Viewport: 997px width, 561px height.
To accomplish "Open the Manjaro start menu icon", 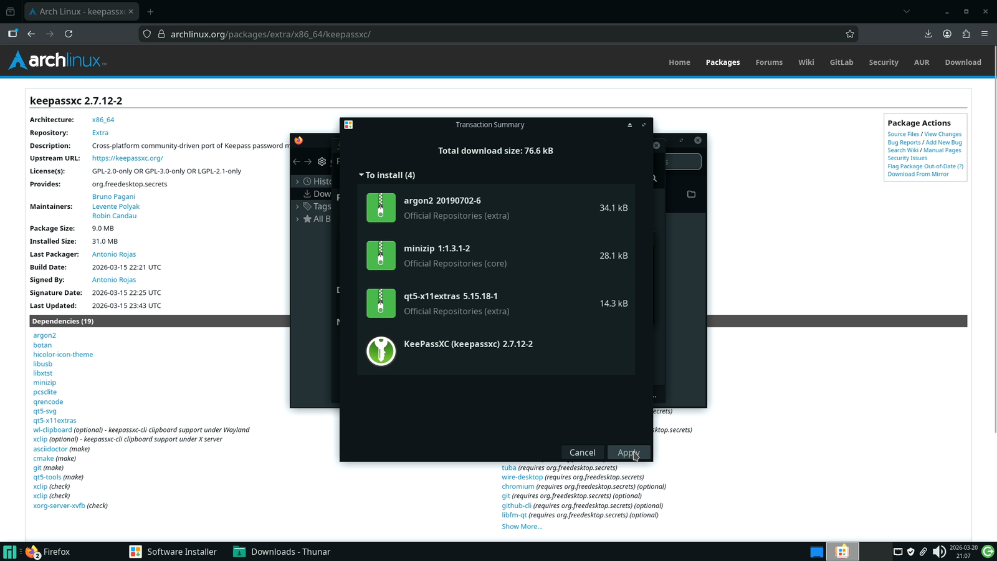I will [10, 552].
